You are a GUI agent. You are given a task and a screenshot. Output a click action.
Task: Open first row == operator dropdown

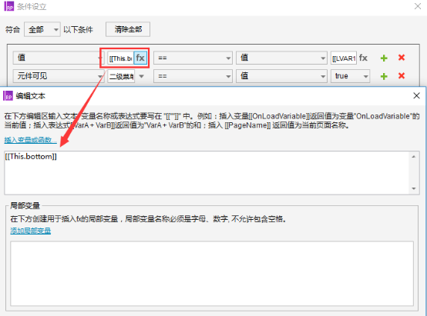pos(193,58)
